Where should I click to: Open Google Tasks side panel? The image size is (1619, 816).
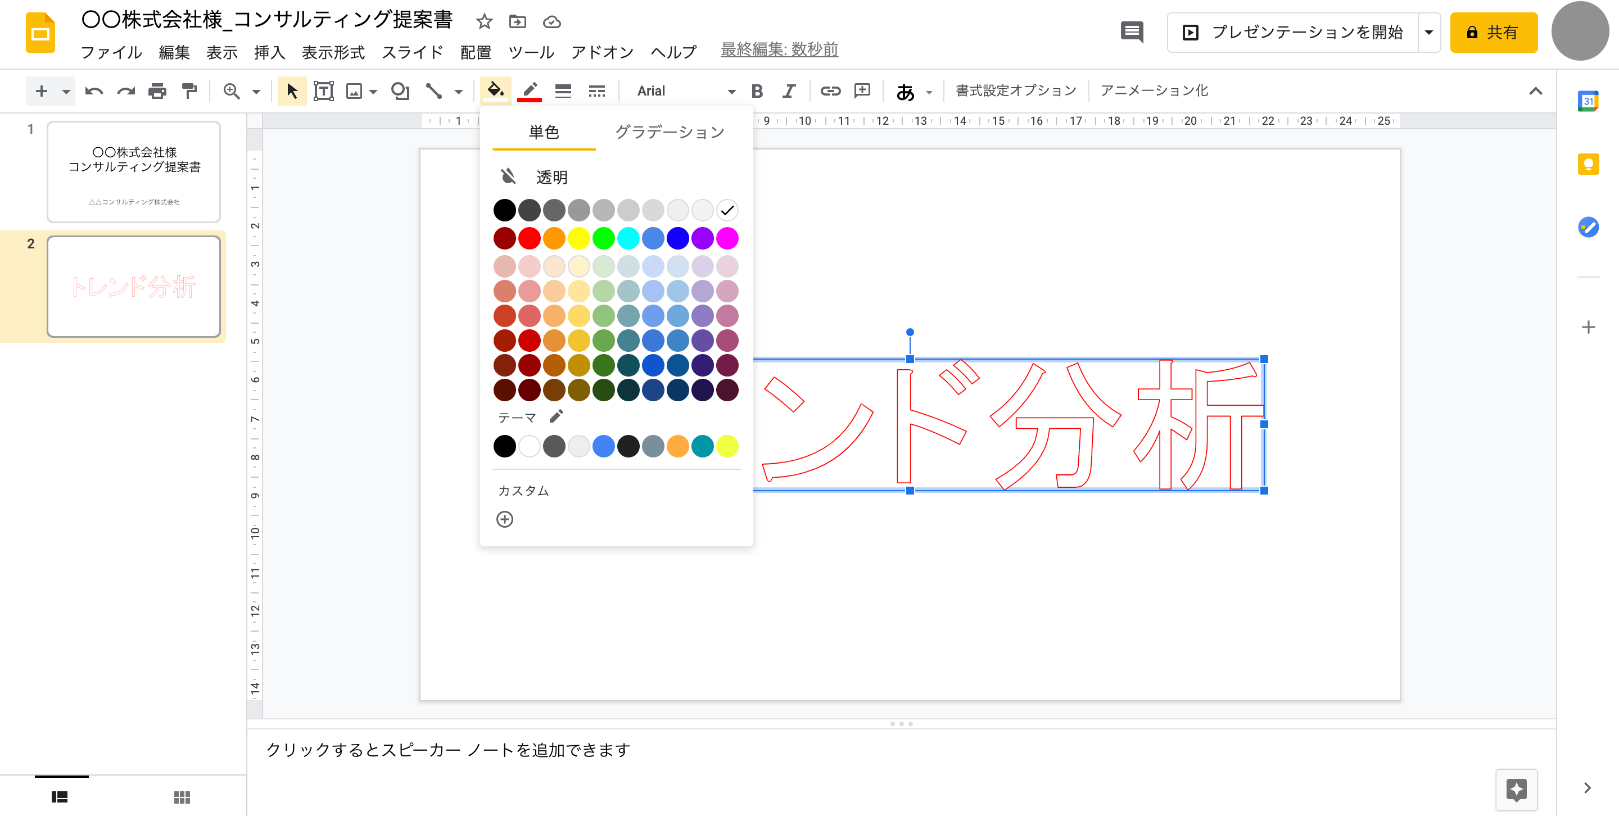(x=1588, y=227)
